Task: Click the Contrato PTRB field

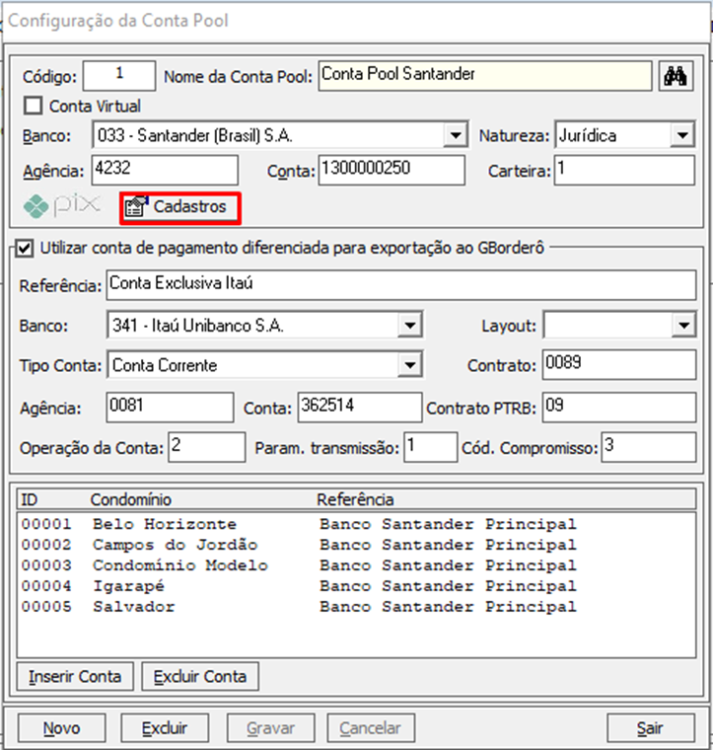Action: point(619,408)
